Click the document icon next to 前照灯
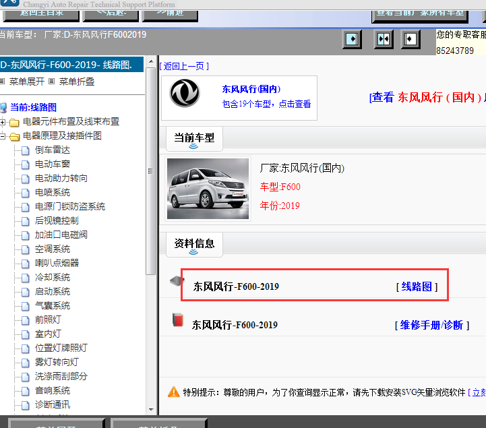This screenshot has width=486, height=428. click(x=26, y=320)
